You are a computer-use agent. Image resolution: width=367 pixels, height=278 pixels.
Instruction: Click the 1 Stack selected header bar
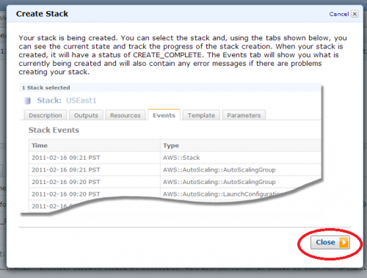pyautogui.click(x=170, y=87)
